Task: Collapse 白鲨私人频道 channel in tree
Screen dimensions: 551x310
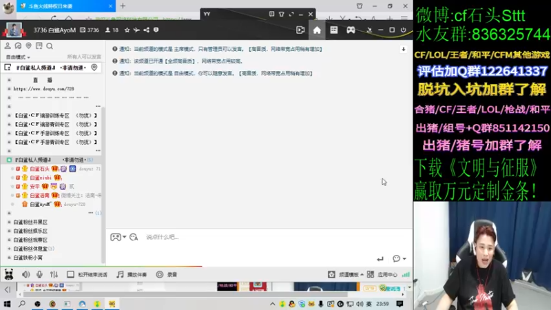Action: coord(9,160)
